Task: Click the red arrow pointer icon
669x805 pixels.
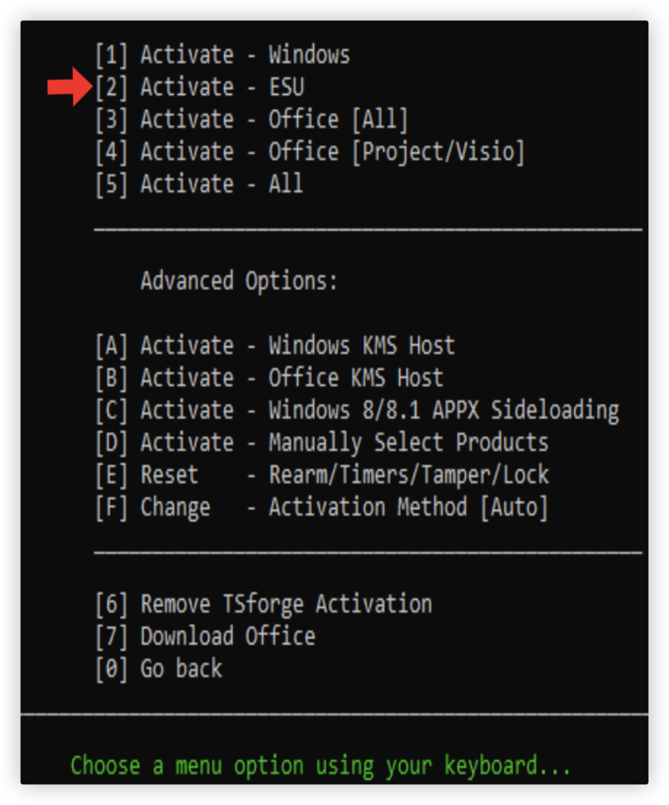Action: tap(69, 87)
